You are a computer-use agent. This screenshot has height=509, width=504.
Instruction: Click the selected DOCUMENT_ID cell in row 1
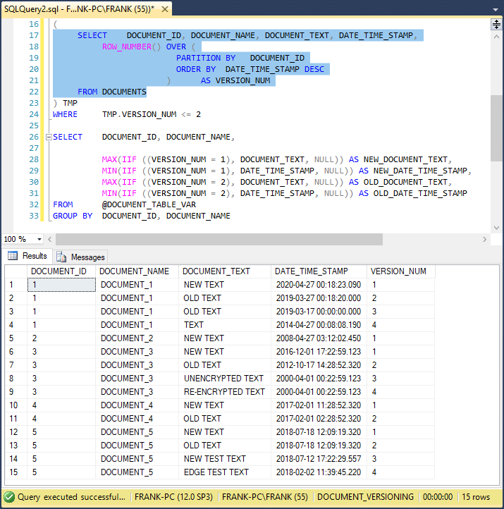pyautogui.click(x=61, y=285)
